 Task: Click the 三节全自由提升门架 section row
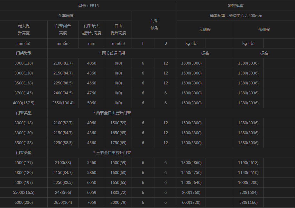click(112, 153)
